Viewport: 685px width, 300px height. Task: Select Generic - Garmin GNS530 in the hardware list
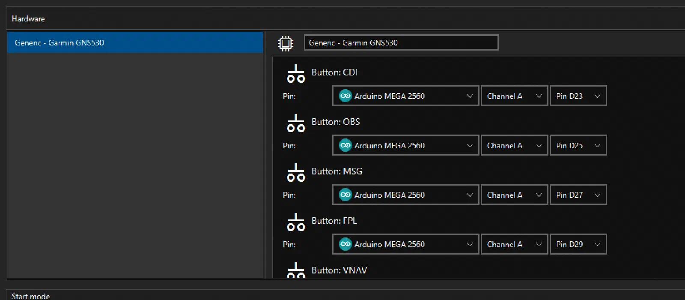[x=135, y=42]
